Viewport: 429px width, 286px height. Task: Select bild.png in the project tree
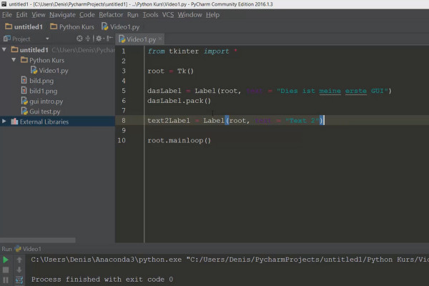pyautogui.click(x=37, y=81)
